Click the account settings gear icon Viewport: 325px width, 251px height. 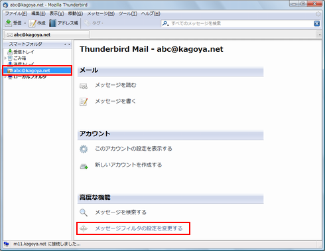pyautogui.click(x=84, y=149)
